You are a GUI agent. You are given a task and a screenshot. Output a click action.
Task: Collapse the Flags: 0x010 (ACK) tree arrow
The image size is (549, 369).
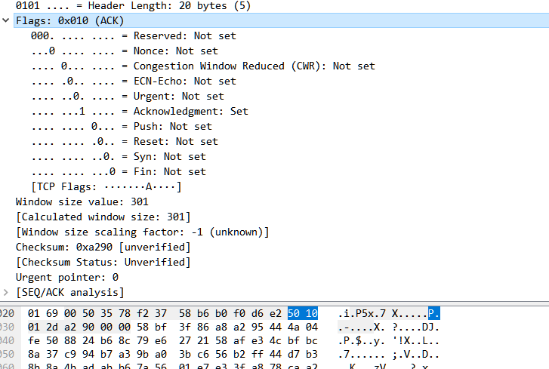coord(7,21)
